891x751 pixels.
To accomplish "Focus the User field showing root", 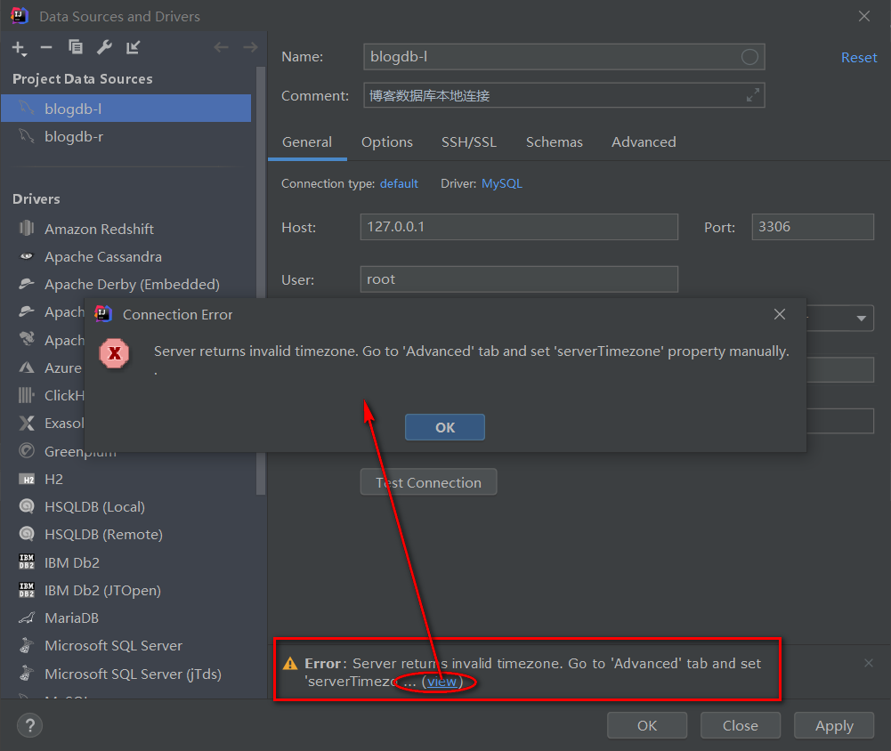I will point(519,279).
